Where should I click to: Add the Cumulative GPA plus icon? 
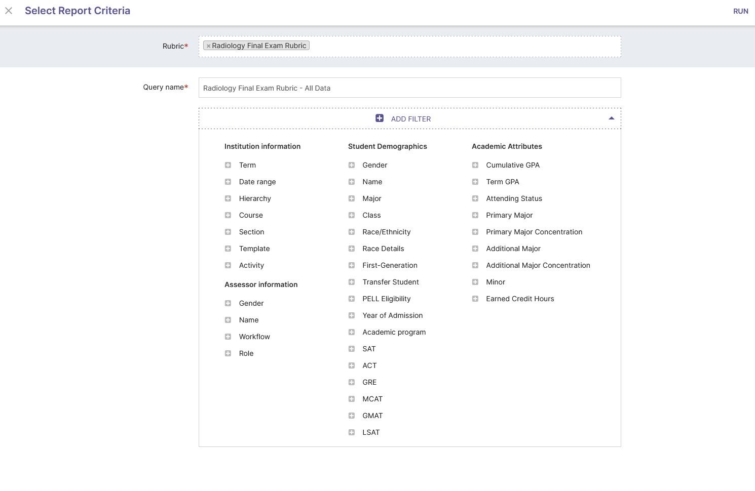coord(475,165)
